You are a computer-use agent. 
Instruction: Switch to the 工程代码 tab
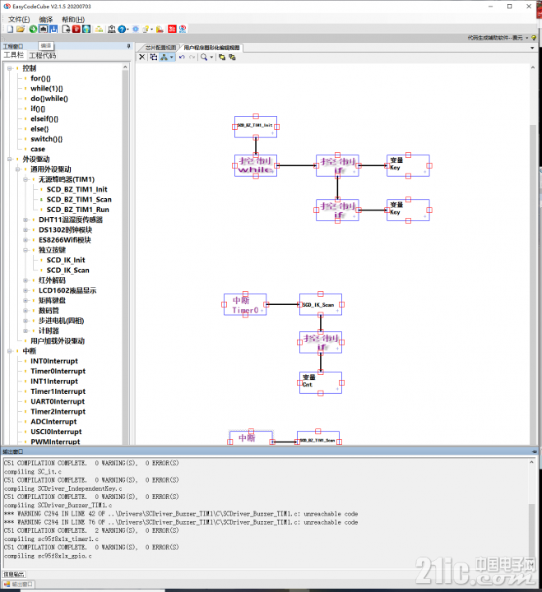click(42, 56)
